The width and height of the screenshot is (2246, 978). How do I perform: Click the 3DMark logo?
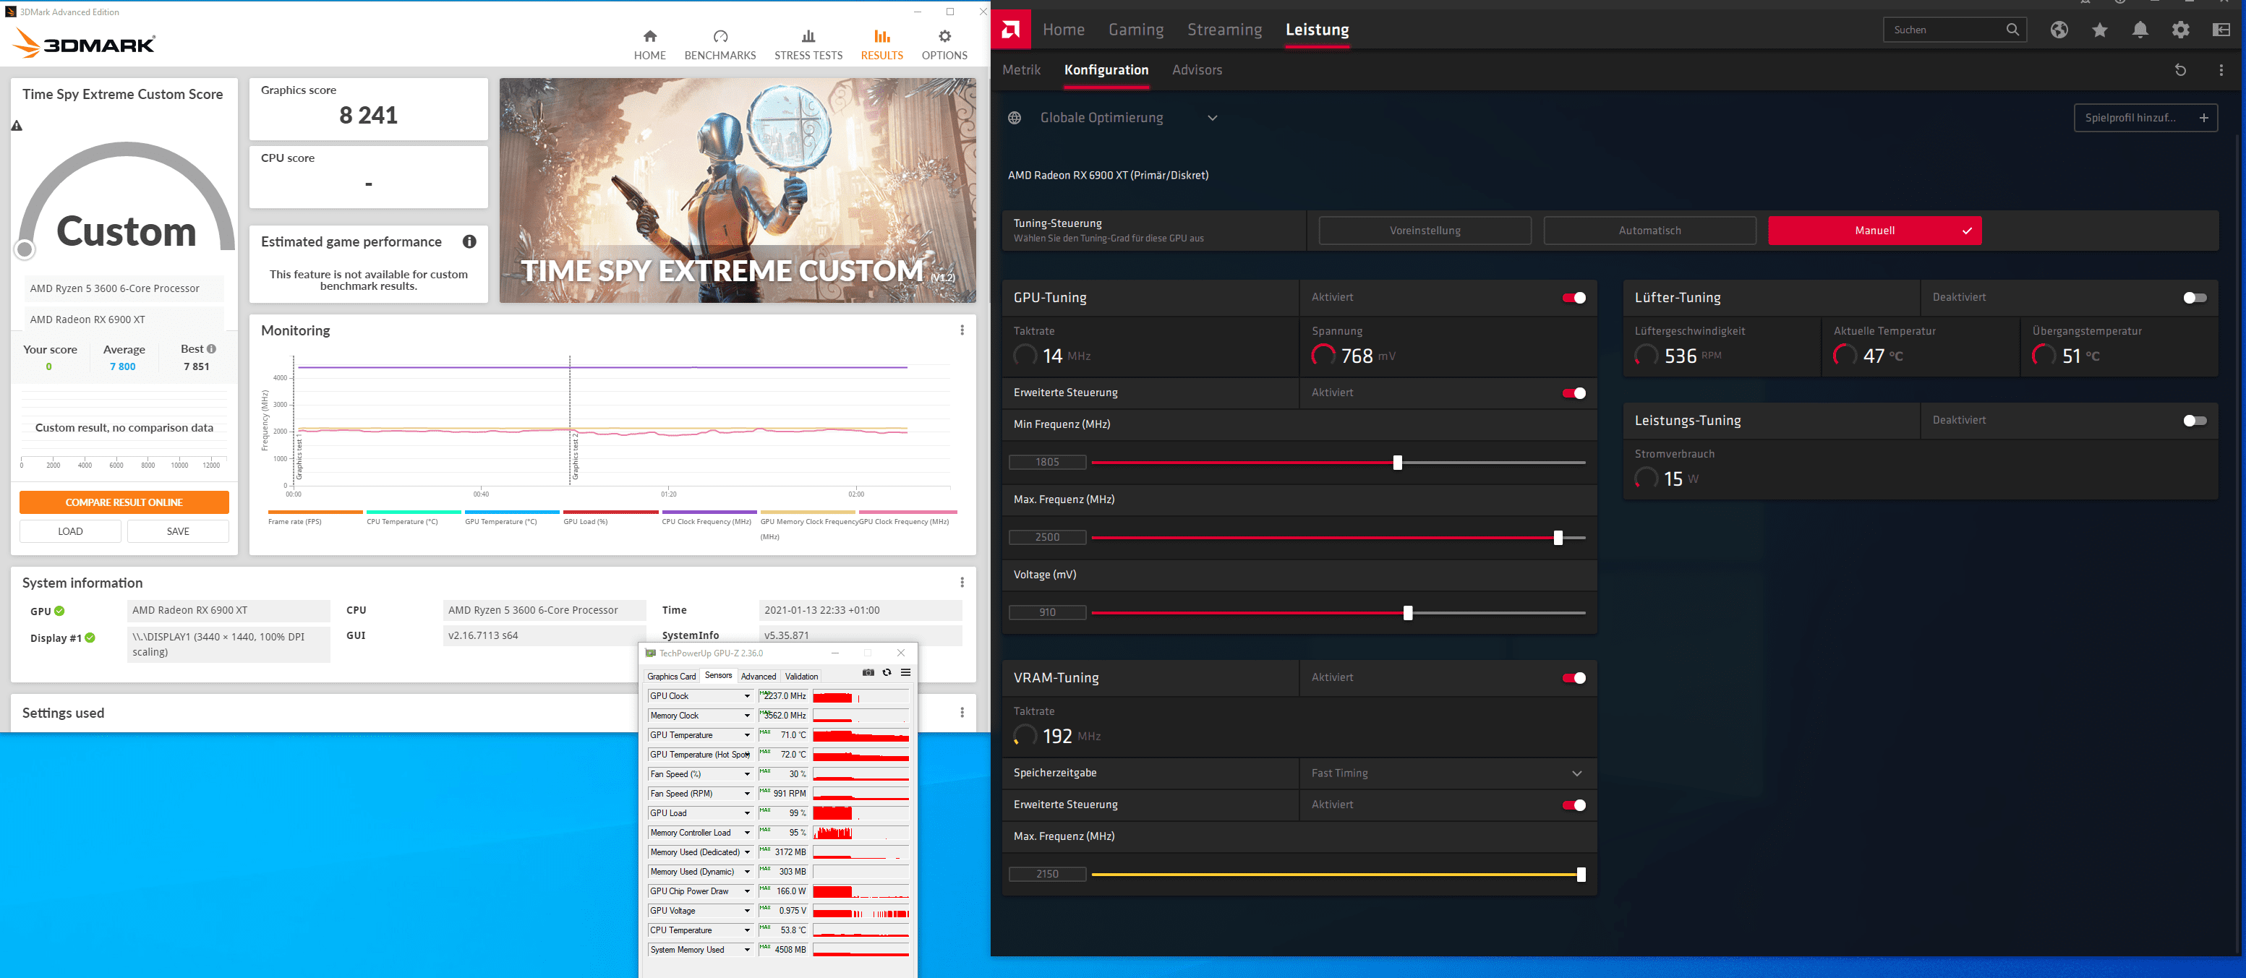(x=85, y=43)
